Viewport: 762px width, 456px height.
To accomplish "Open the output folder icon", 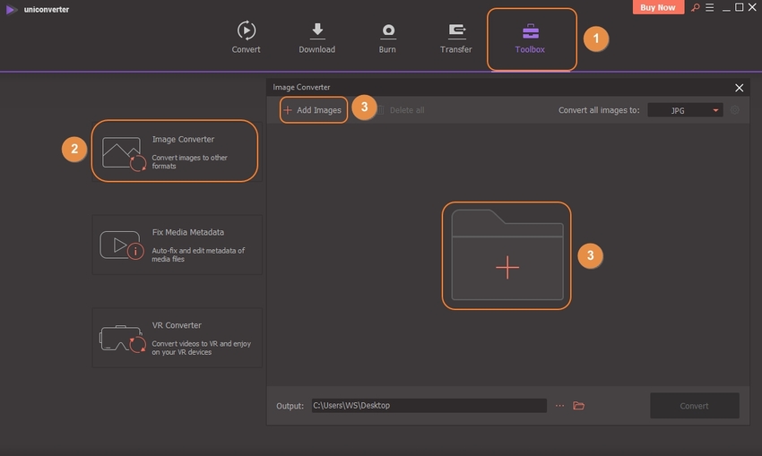I will [x=579, y=406].
